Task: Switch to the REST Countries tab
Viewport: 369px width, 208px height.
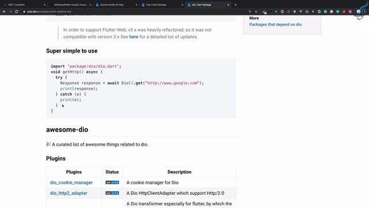Action: pos(24,5)
